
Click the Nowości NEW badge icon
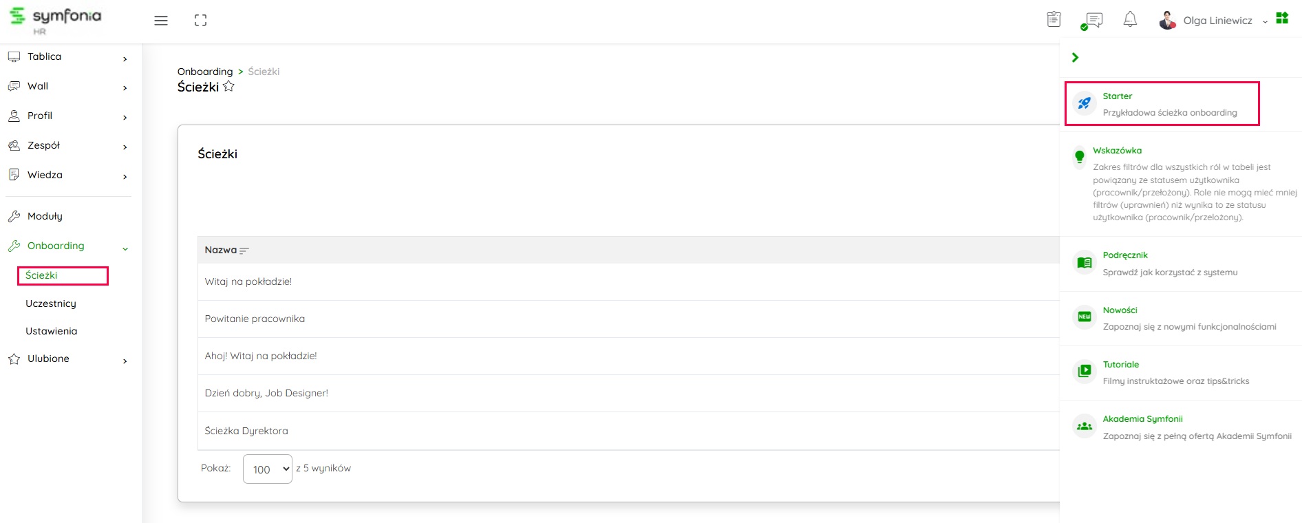1084,317
